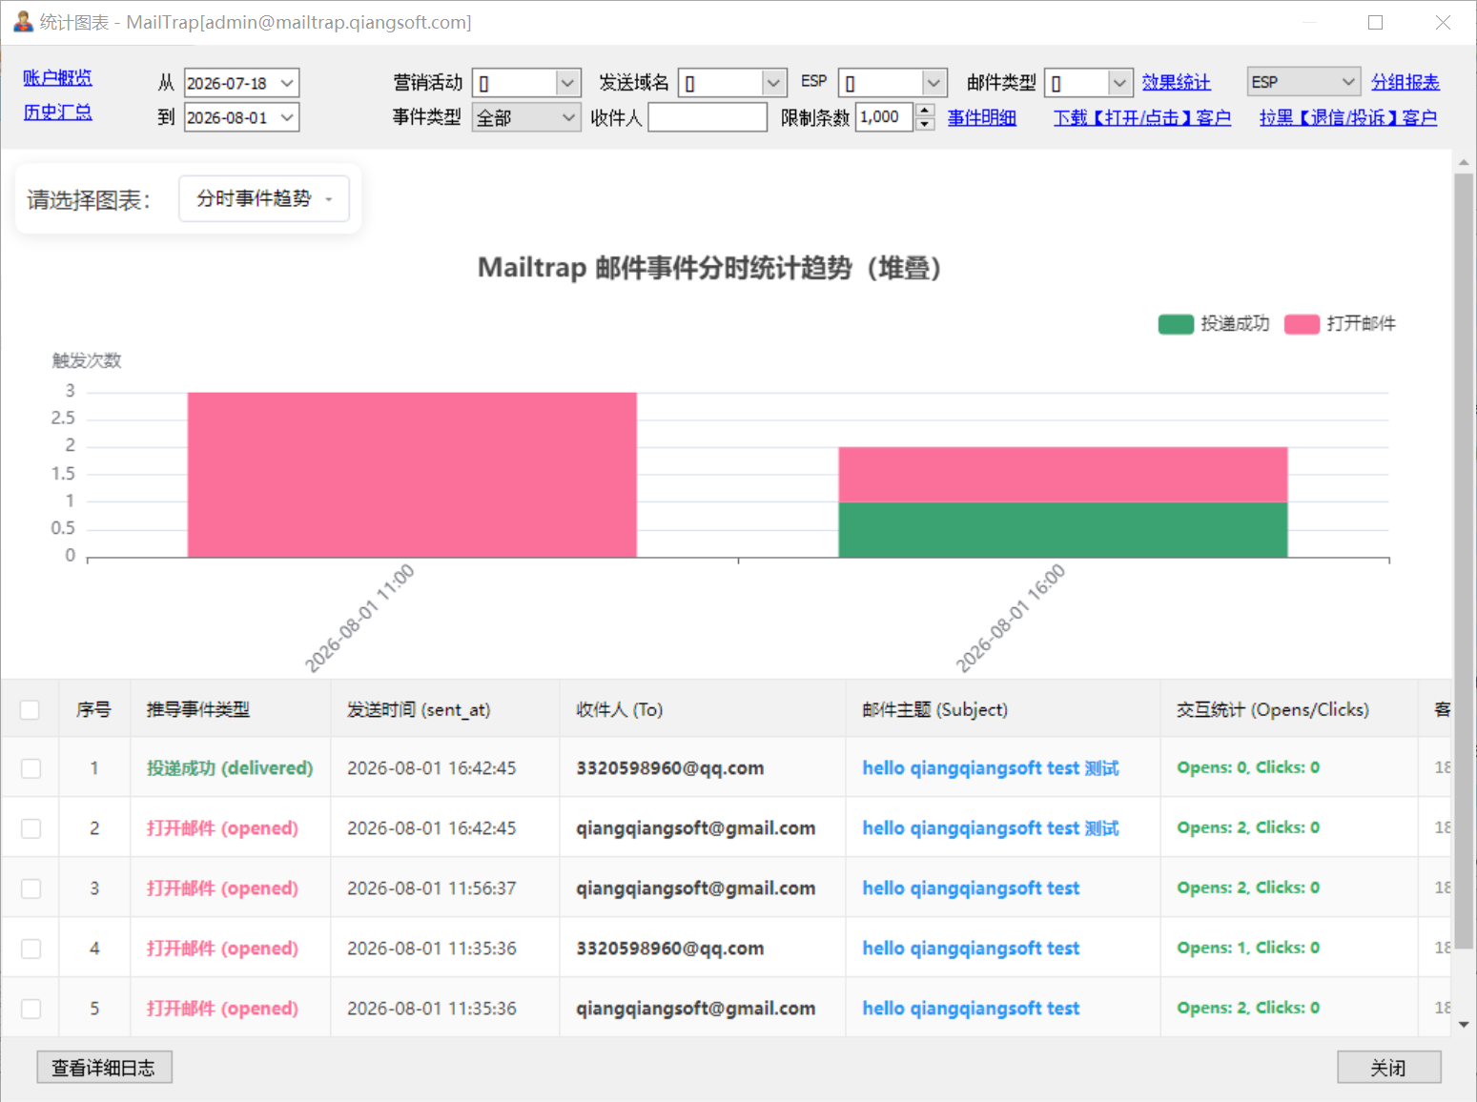
Task: Toggle the 投递成功 green legend swatch
Action: pyautogui.click(x=1176, y=324)
